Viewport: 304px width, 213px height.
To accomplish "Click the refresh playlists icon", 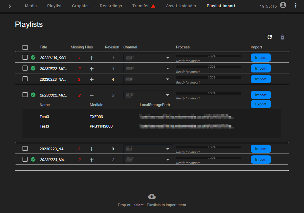I will (270, 37).
